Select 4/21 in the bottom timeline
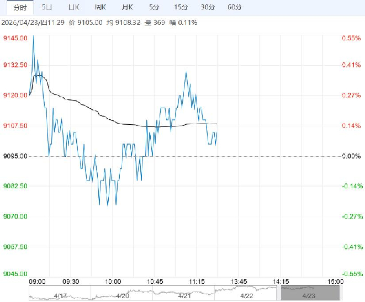The image size is (365, 302). [x=184, y=295]
